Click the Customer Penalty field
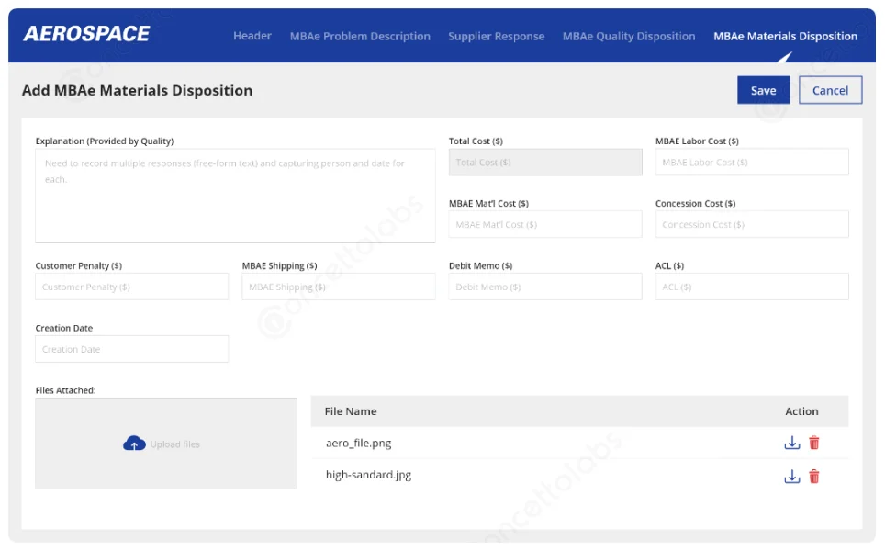This screenshot has height=551, width=885. click(131, 287)
